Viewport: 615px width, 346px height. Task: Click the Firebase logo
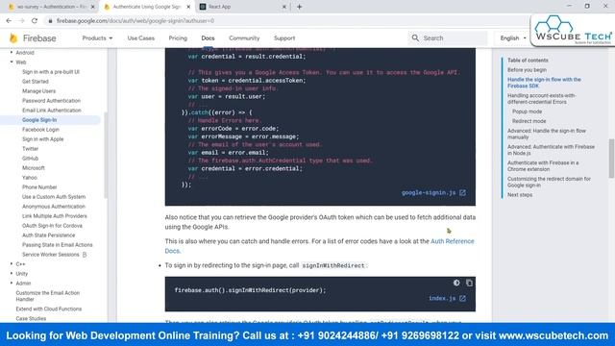coord(33,38)
